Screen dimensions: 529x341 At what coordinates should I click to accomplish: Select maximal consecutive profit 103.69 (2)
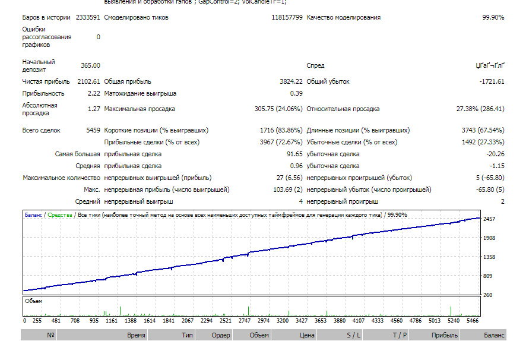(288, 190)
